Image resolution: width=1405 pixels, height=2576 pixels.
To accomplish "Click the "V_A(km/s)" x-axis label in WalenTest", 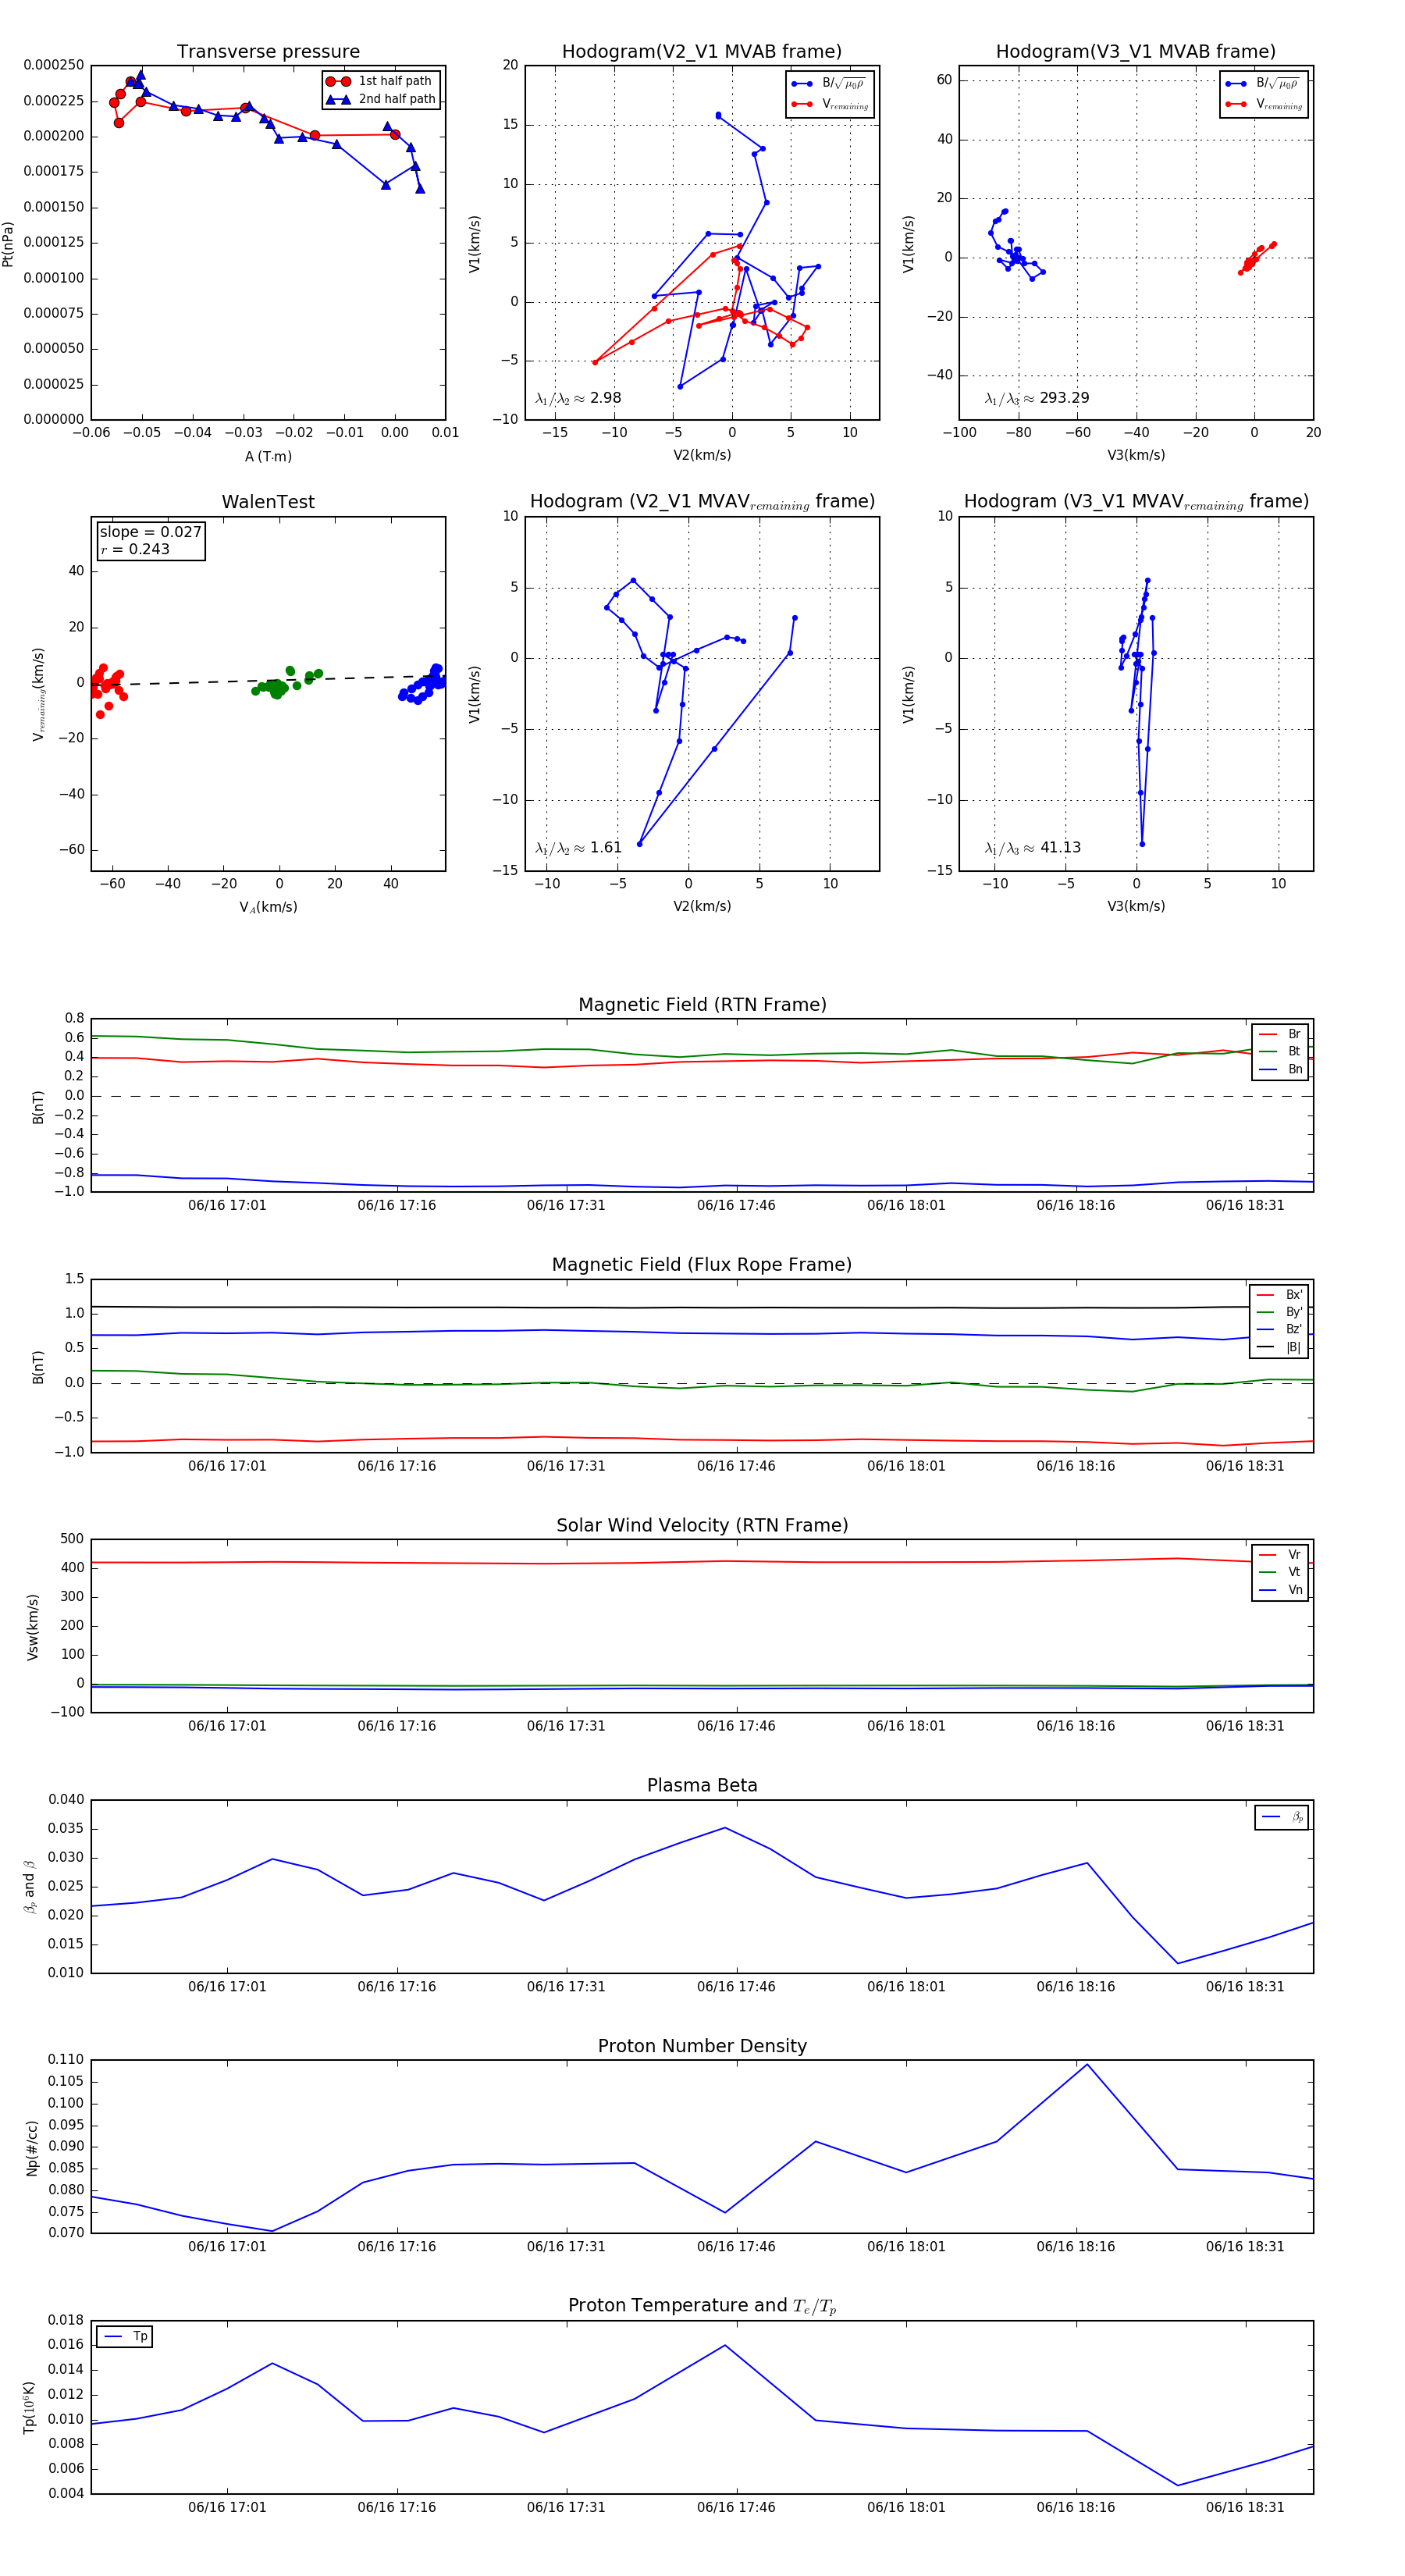I will click(268, 907).
